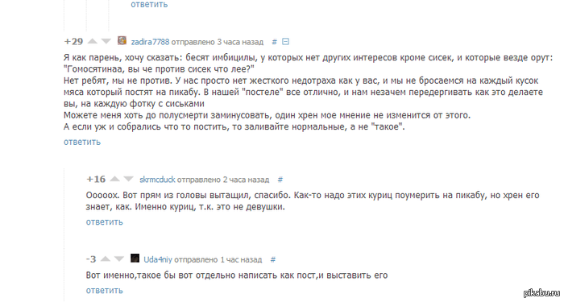Collapse zadira7788's comment thread
Screen dimensions: 564x302
pyautogui.click(x=285, y=42)
